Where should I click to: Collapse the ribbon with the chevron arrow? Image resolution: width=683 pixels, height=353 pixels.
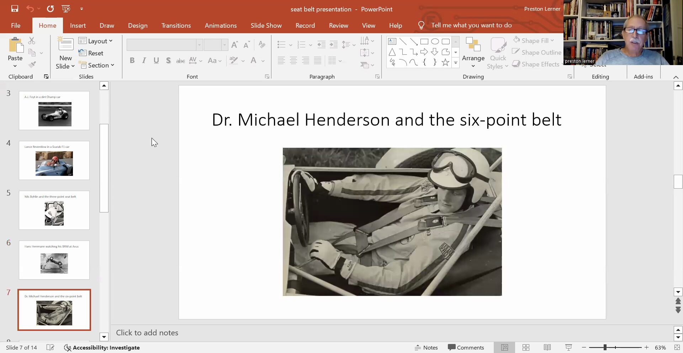pyautogui.click(x=676, y=77)
